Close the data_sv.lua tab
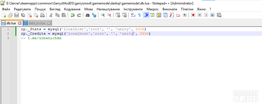Screen dimensions: 262x104 [49, 23]
